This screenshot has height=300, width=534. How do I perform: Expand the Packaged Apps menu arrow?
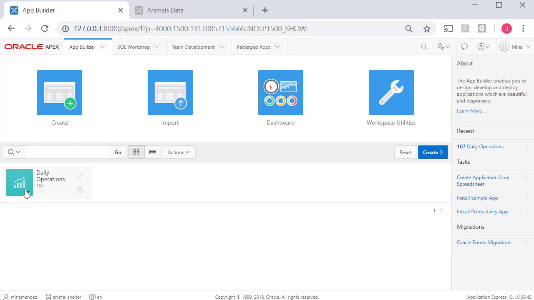click(277, 47)
